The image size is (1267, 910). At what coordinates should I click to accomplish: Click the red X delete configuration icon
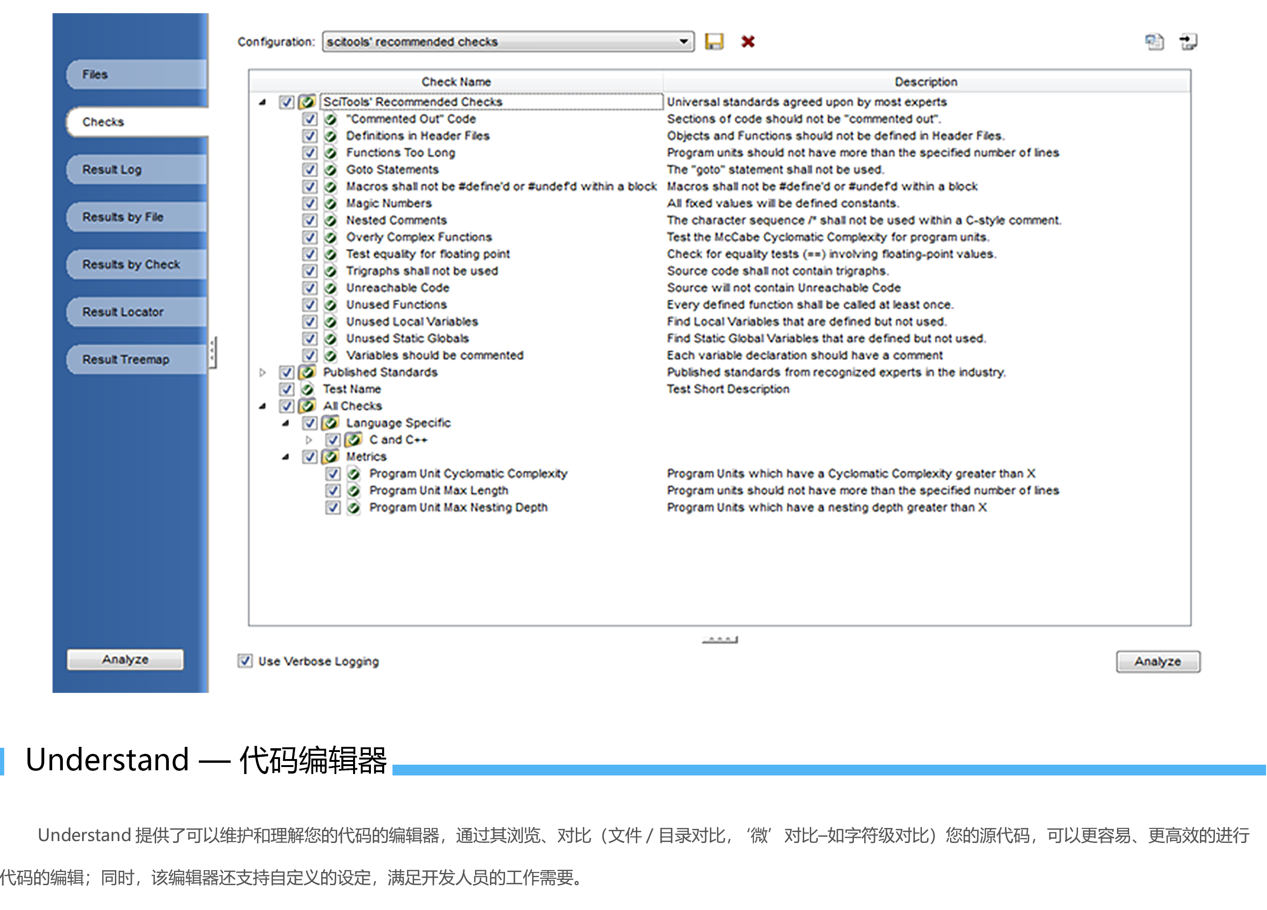point(747,42)
